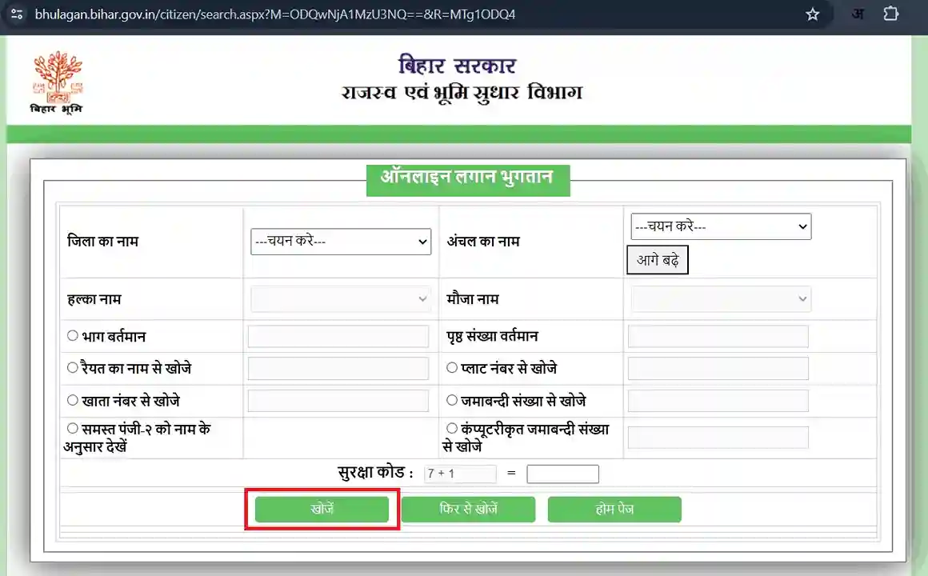Click the पृष्ठ संख्या वर्तमान text field
928x576 pixels.
click(718, 336)
